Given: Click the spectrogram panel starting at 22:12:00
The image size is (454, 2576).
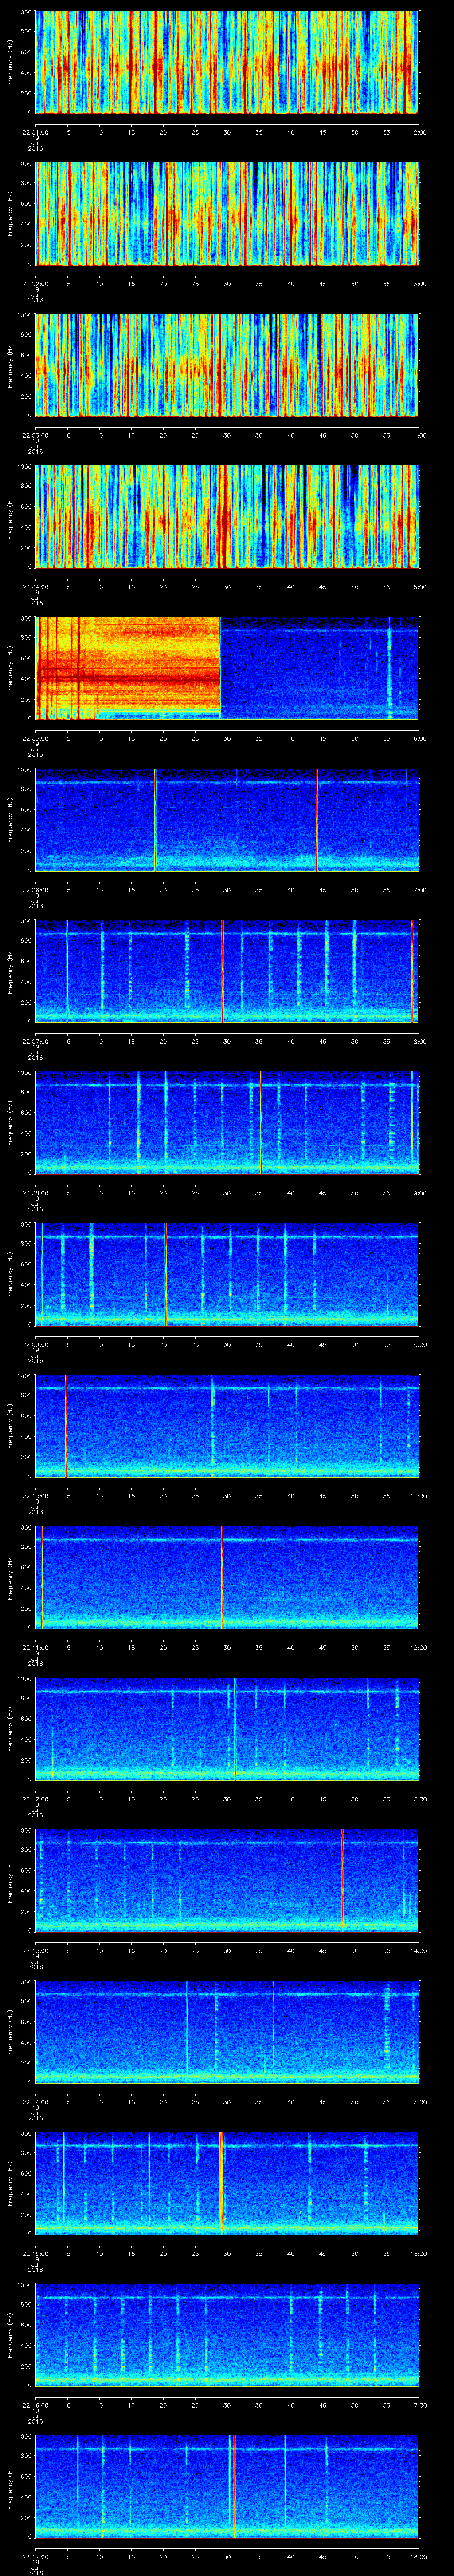Looking at the screenshot, I should [227, 1729].
